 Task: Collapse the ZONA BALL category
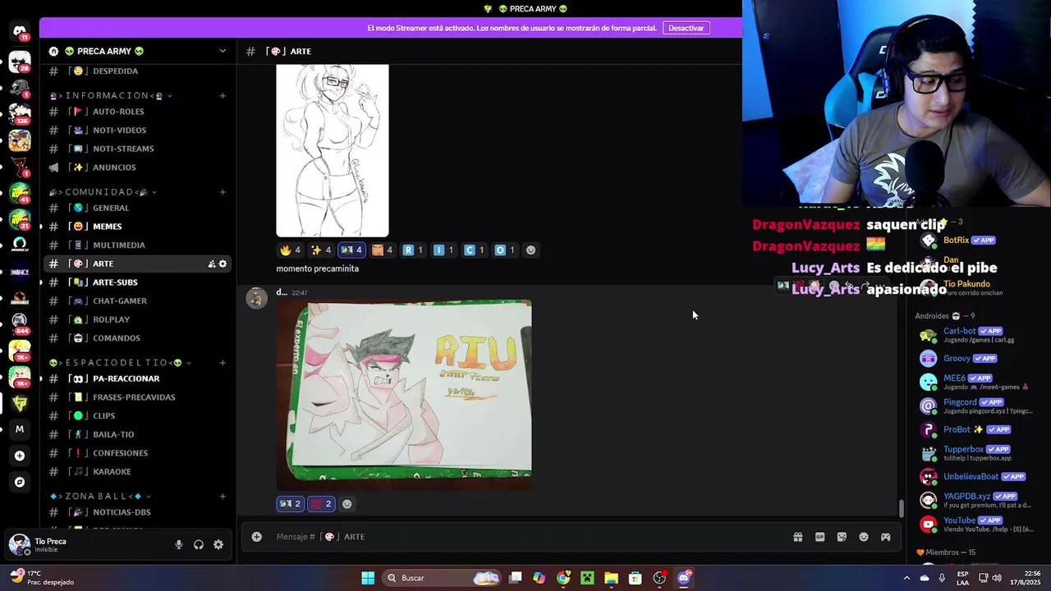tap(100, 497)
